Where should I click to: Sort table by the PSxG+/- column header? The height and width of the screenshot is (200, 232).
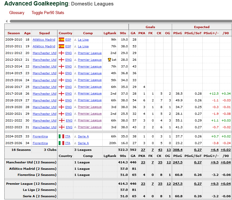click(x=211, y=33)
